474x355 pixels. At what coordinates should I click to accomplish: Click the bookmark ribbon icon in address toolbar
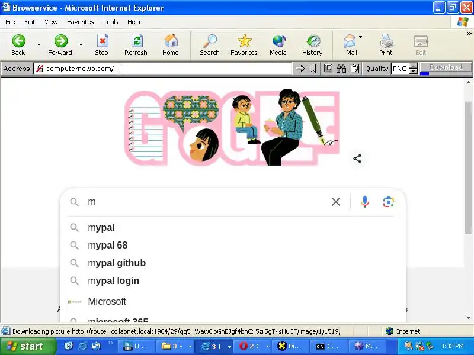point(313,69)
